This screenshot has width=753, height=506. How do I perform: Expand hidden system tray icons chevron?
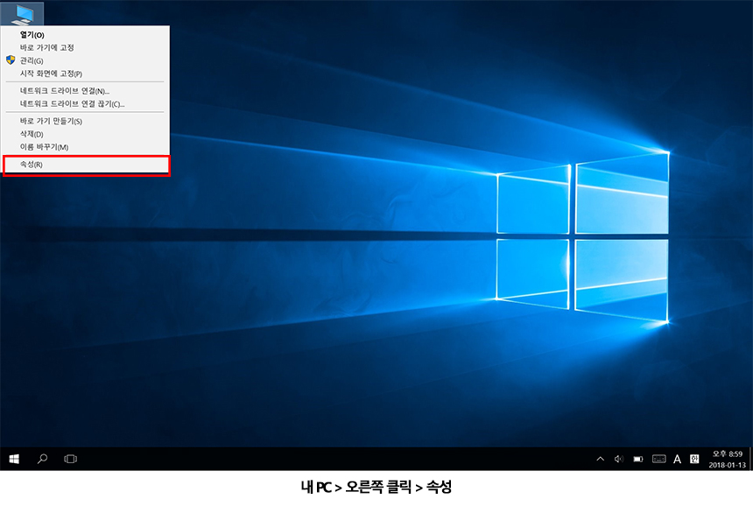tap(601, 459)
